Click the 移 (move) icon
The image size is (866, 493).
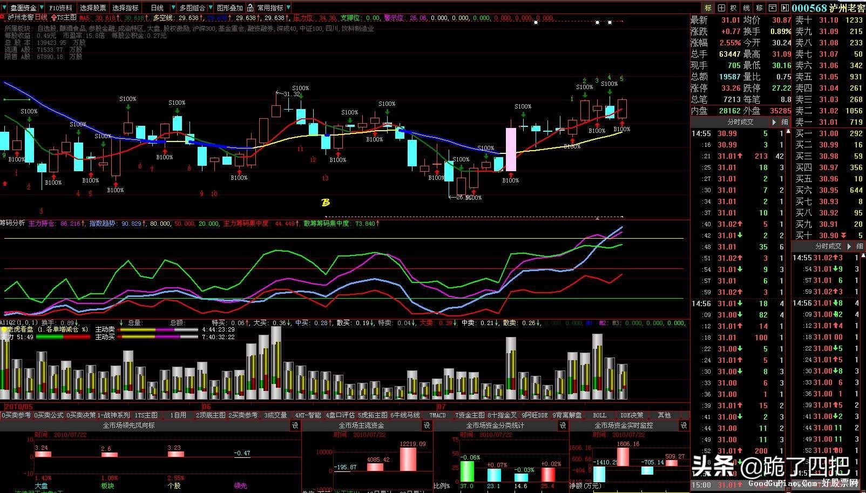click(760, 8)
